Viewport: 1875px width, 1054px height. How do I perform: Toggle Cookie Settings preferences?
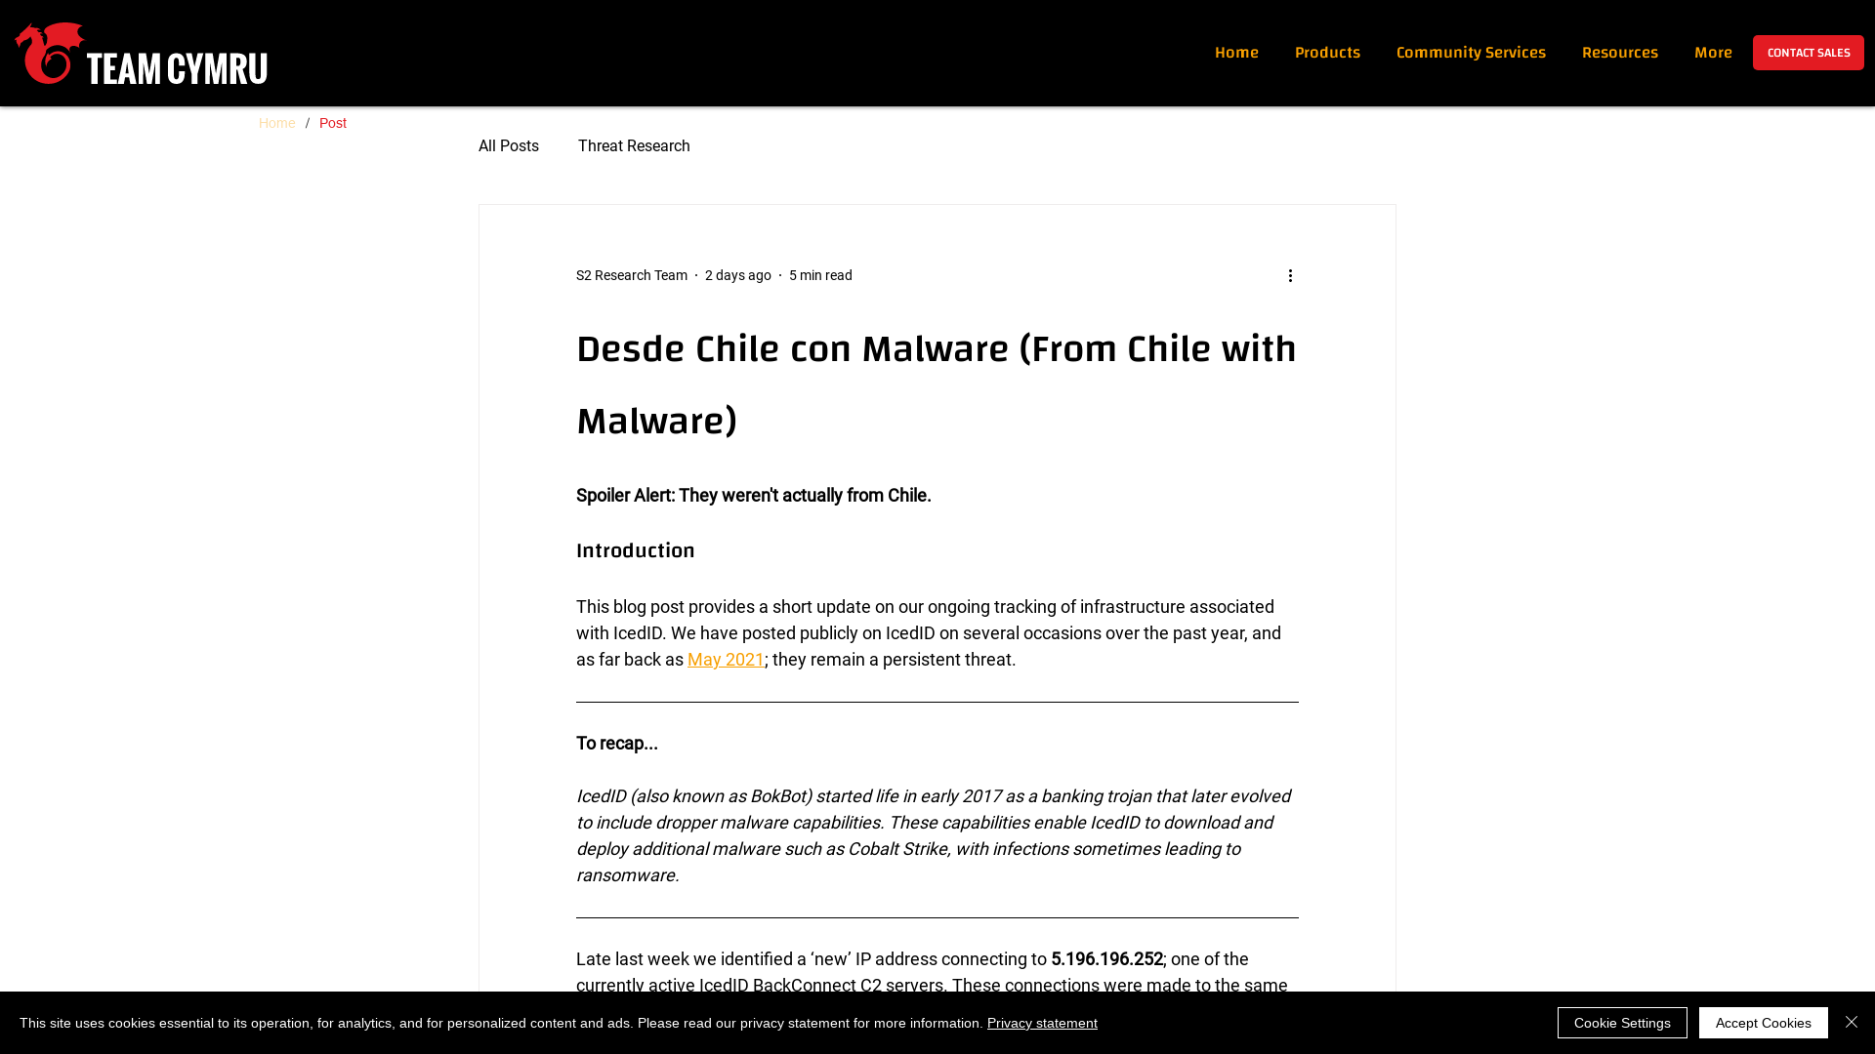[1621, 1022]
